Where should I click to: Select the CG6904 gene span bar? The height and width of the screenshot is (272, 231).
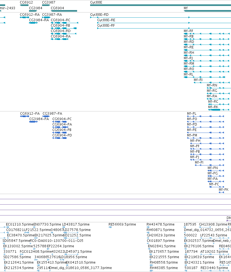(x=64, y=11)
